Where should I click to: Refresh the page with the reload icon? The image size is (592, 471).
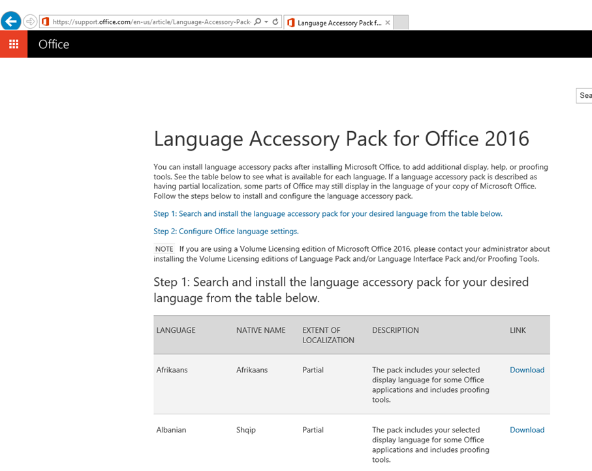click(275, 22)
